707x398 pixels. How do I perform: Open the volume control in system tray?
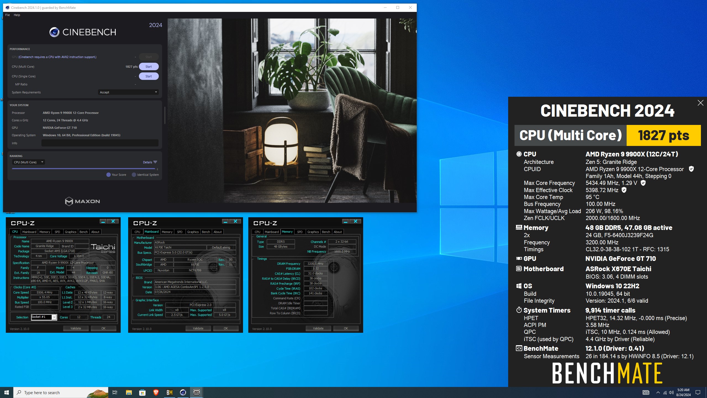(671, 392)
